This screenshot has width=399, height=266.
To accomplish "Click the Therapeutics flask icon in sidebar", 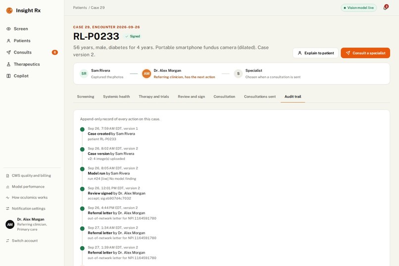I will [8, 64].
